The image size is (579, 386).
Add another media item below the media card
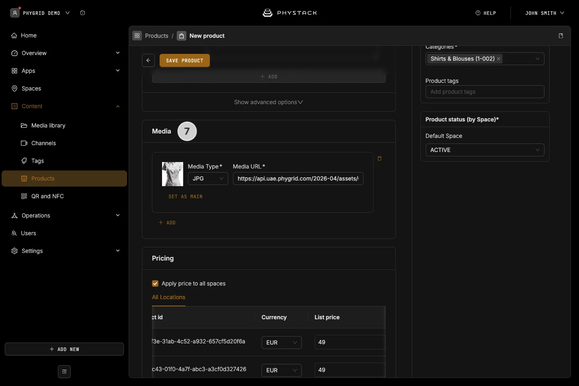[167, 223]
